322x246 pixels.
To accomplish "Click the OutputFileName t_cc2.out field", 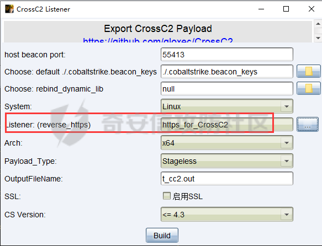I will (226, 179).
